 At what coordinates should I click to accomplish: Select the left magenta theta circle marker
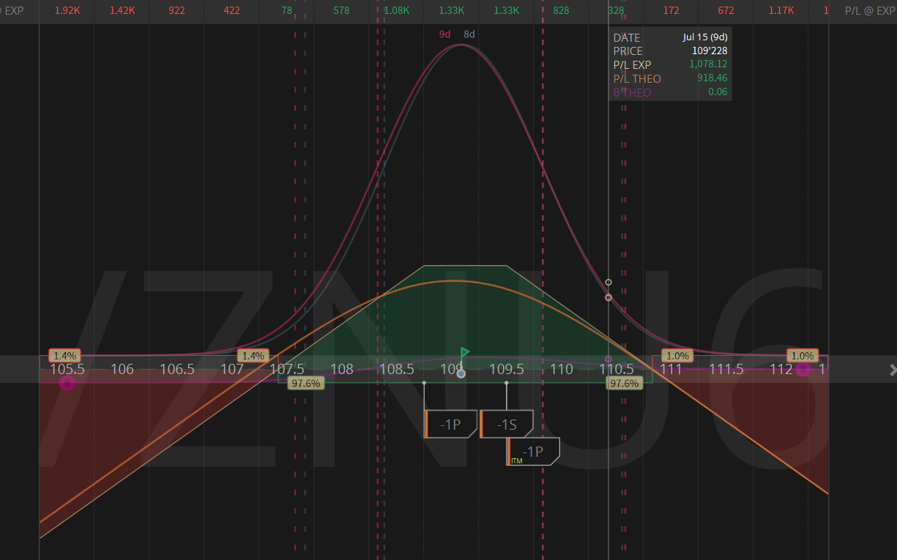pos(67,383)
